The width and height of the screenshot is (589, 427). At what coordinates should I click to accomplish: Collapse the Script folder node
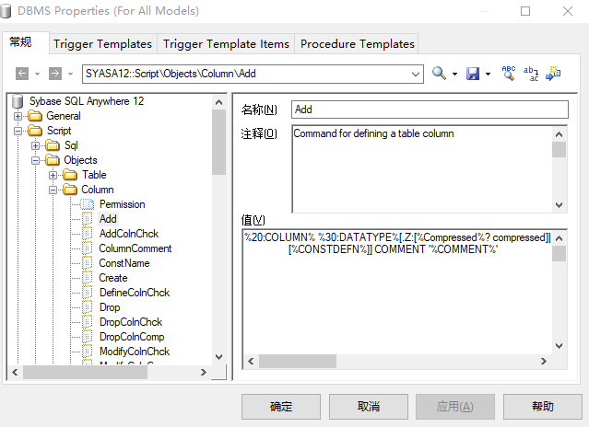coord(18,131)
